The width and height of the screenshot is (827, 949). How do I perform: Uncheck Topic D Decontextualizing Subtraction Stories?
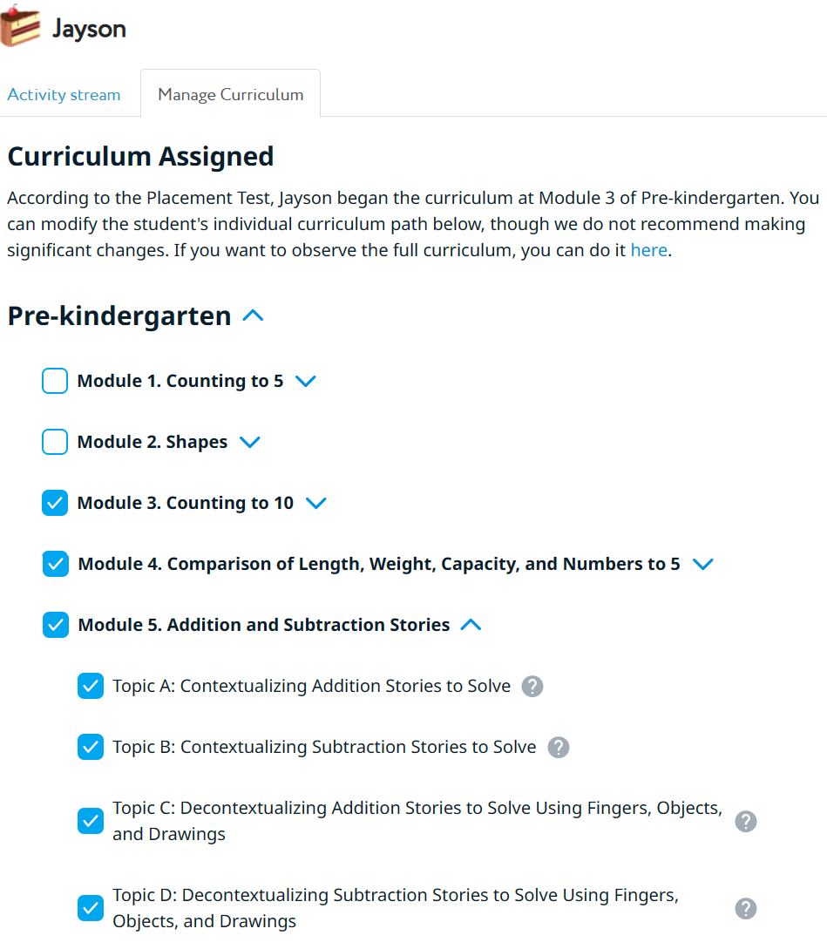click(91, 908)
